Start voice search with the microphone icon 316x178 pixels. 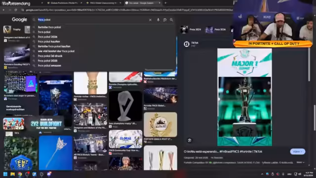(x=158, y=20)
